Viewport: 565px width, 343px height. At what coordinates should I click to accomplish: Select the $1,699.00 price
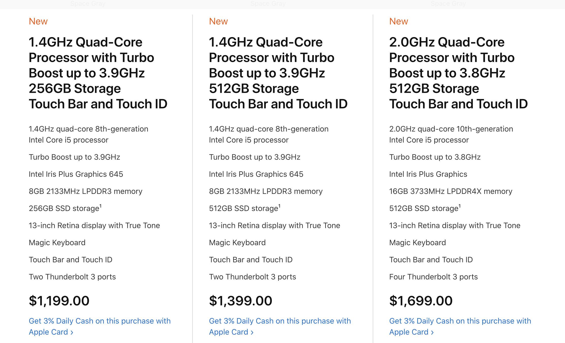(x=420, y=301)
